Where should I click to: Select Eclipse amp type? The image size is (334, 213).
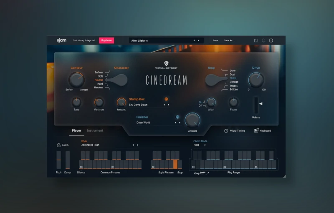click(234, 89)
